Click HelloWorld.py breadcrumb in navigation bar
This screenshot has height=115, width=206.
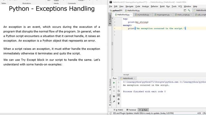point(132,11)
